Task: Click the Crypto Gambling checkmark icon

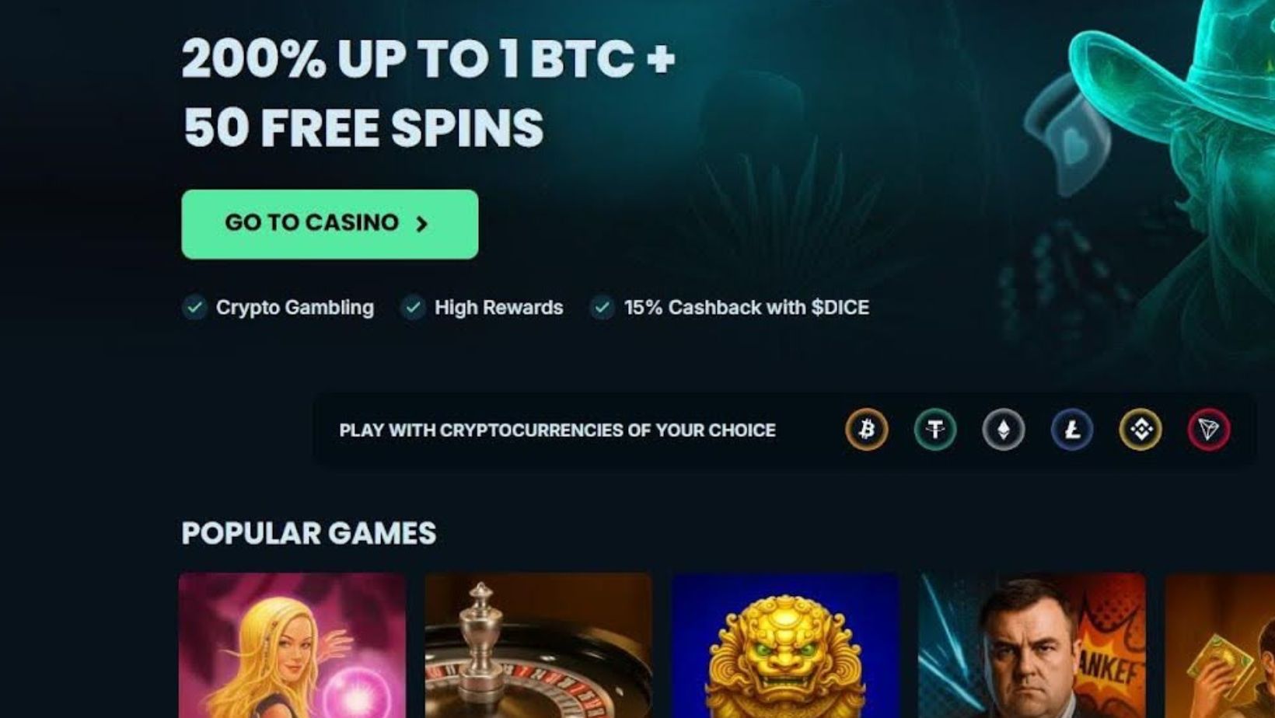Action: pos(194,308)
